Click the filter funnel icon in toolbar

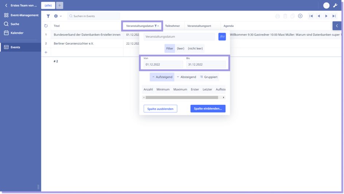[x=48, y=16]
